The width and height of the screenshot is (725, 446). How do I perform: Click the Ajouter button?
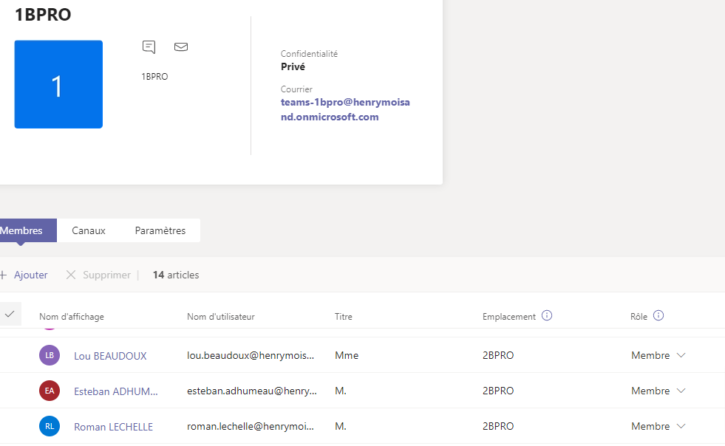click(x=24, y=275)
